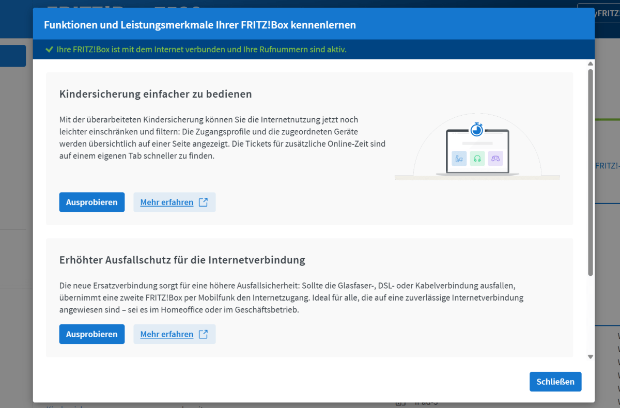Click the blue stopwatch icon above the laptop
The image size is (620, 408).
pos(476,129)
